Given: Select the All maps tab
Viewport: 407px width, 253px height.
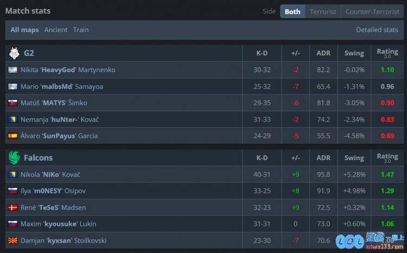Looking at the screenshot, I should 24,30.
